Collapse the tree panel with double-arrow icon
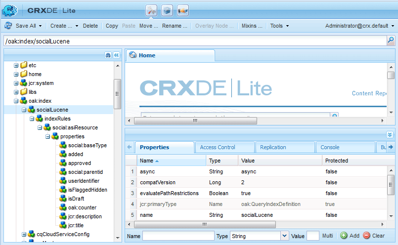 click(117, 55)
